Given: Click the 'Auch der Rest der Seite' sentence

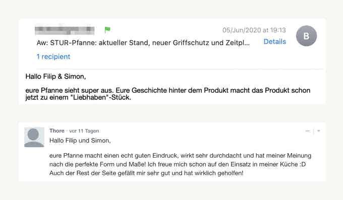Looking at the screenshot, I should point(146,173).
